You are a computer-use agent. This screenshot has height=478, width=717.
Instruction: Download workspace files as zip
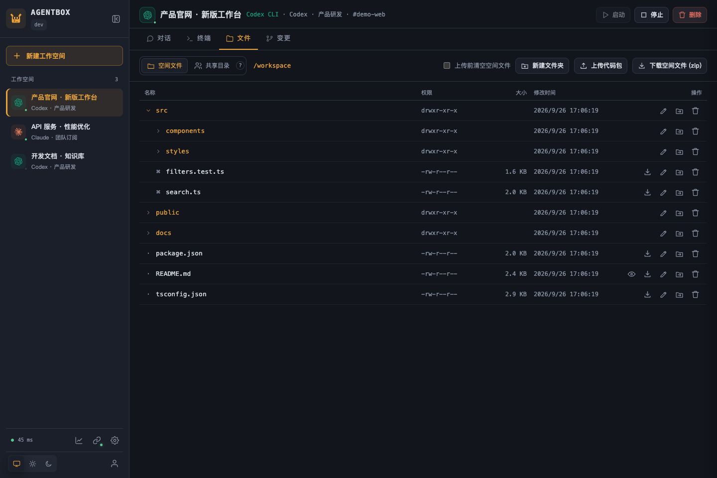[670, 66]
